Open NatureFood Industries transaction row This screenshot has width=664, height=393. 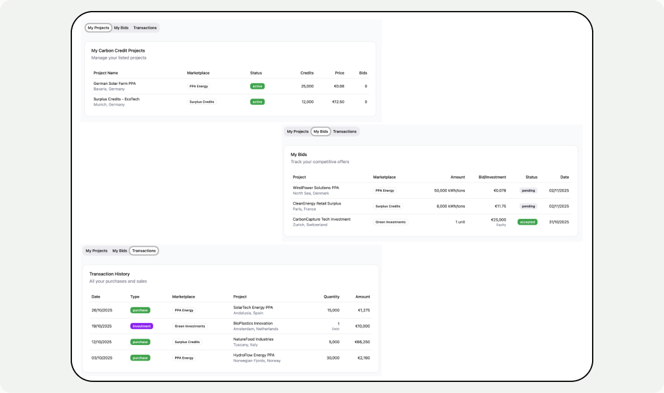tap(230, 342)
